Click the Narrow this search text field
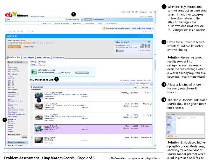 coord(14,137)
